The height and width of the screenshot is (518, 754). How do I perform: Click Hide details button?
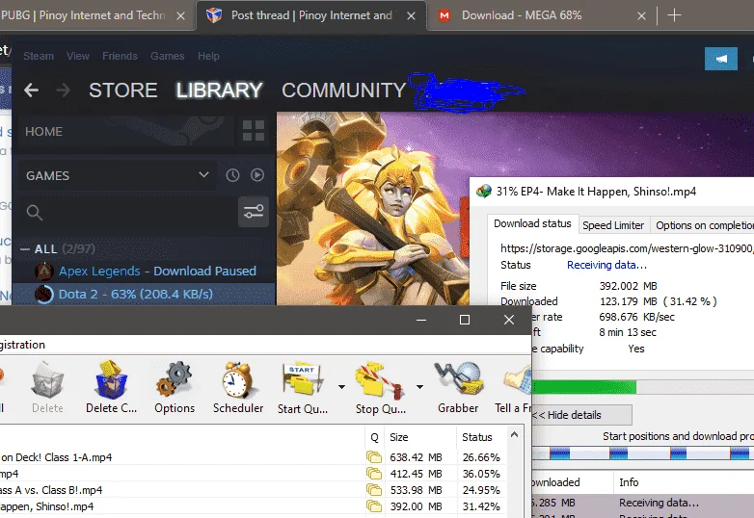pos(581,415)
